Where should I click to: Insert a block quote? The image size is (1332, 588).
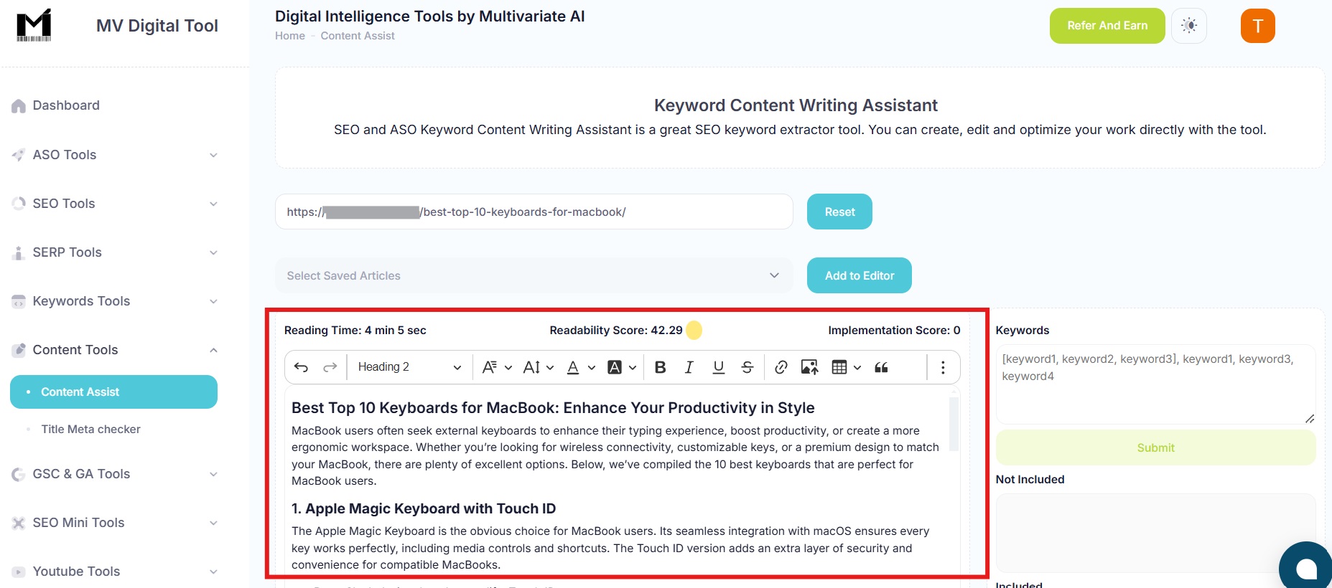[882, 367]
